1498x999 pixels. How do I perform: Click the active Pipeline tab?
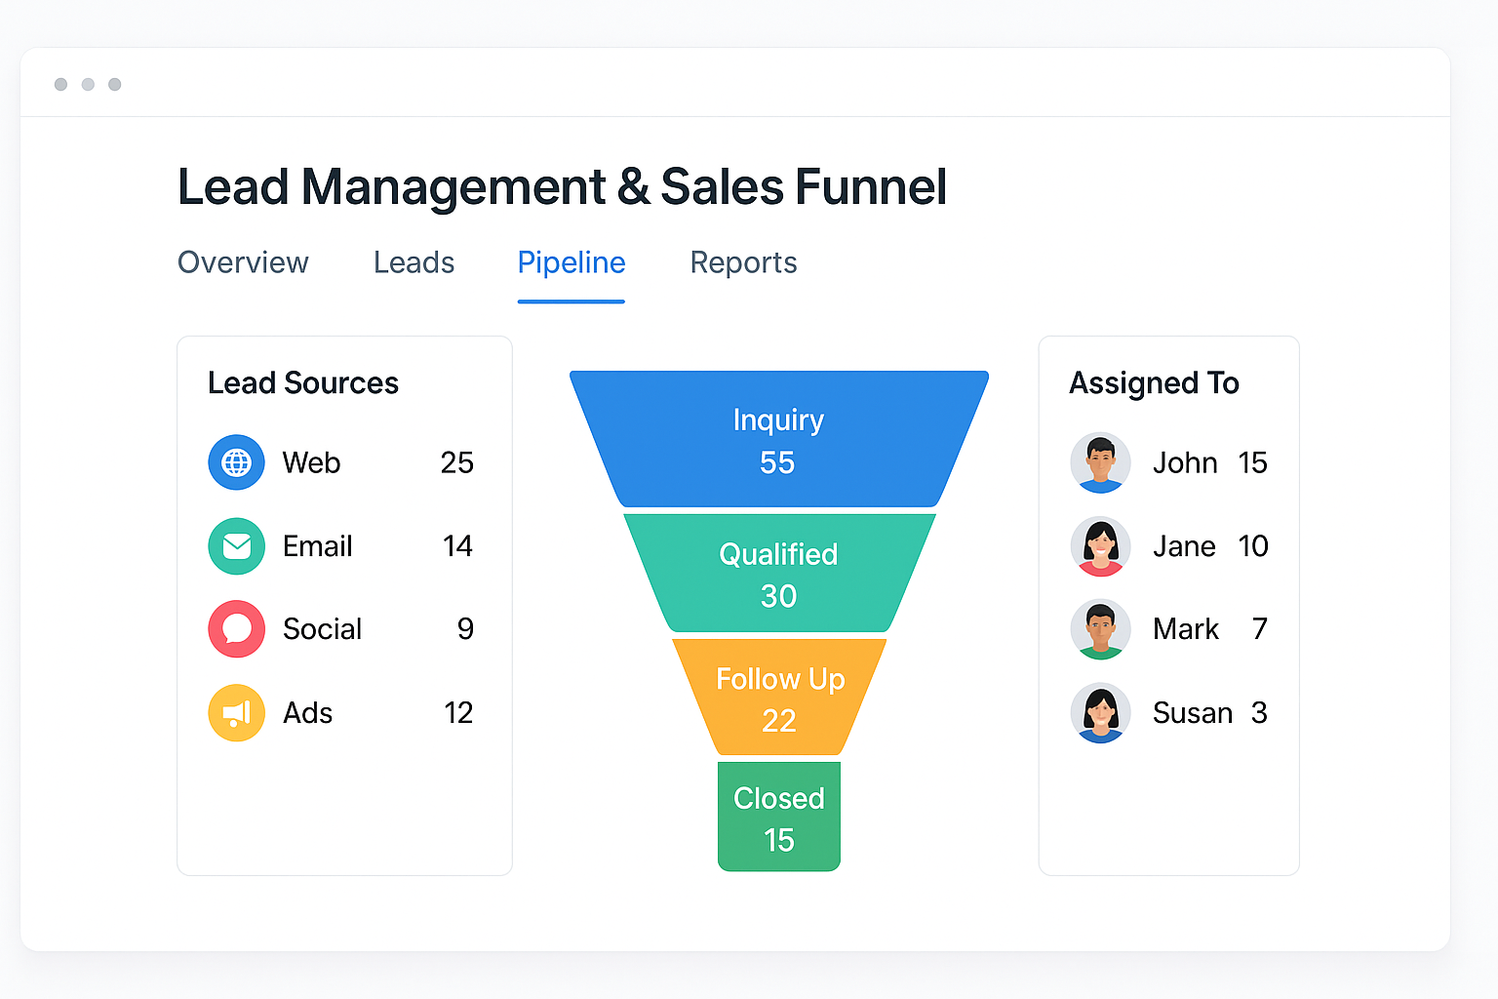(x=572, y=262)
